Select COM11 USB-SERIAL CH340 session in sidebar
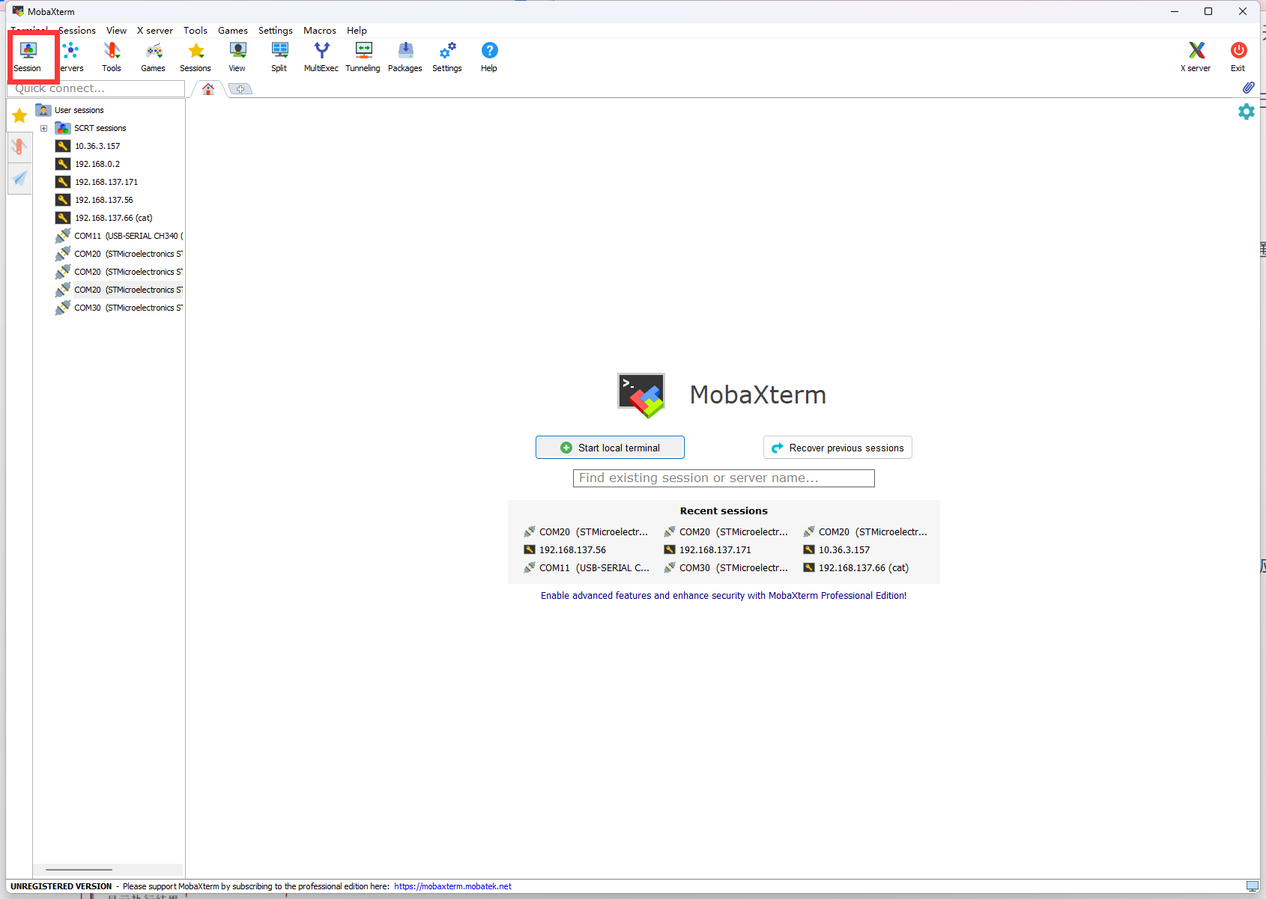1266x899 pixels. [119, 236]
